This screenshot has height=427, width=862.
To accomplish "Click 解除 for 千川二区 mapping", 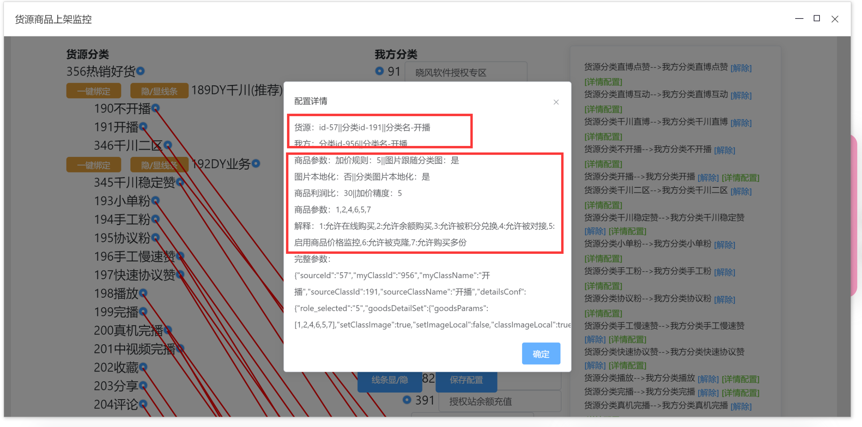I will 741,191.
